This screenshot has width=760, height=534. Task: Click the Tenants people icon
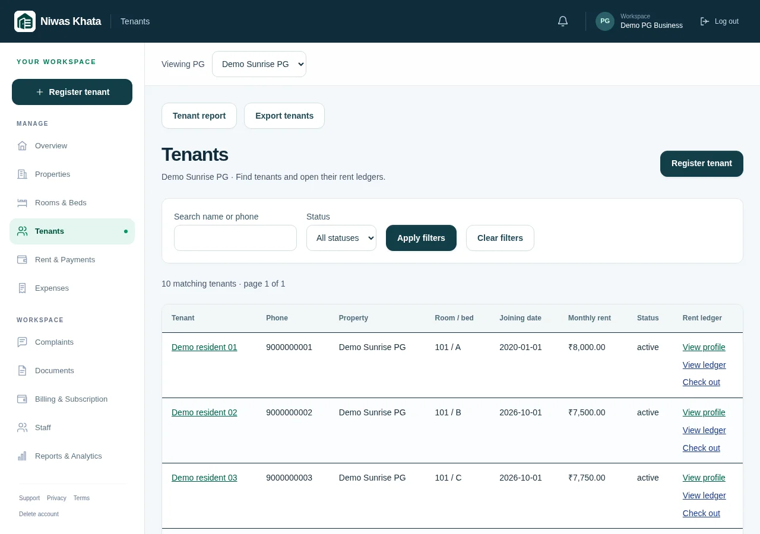coord(23,231)
